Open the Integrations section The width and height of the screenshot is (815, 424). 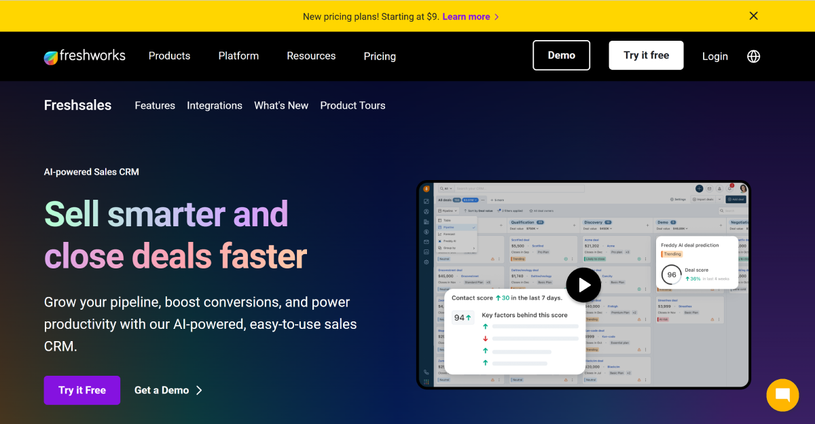215,105
